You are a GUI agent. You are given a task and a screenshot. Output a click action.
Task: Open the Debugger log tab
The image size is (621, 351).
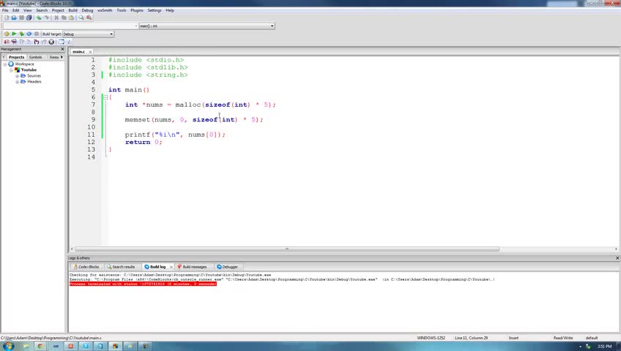[227, 267]
